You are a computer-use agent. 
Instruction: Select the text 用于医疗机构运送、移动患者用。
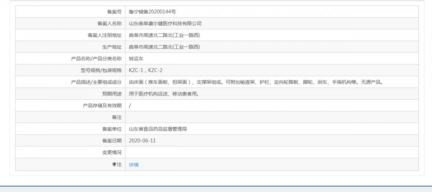(x=164, y=94)
